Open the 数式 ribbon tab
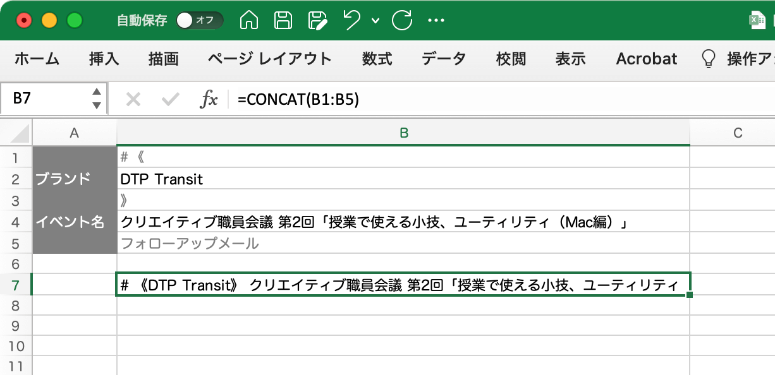The image size is (775, 375). pos(377,59)
